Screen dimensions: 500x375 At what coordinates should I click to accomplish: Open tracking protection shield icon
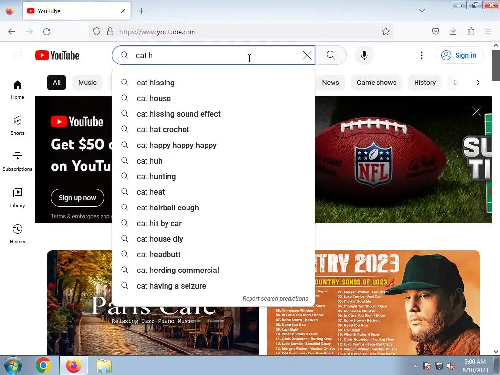click(97, 32)
